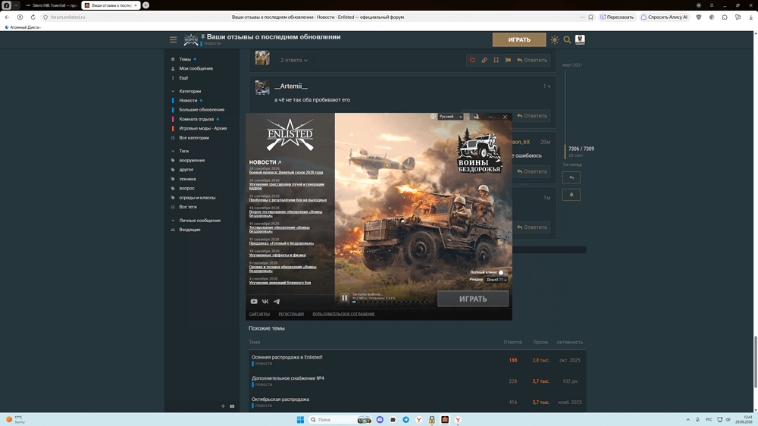
Task: Reload the browser page
Action: point(33,17)
